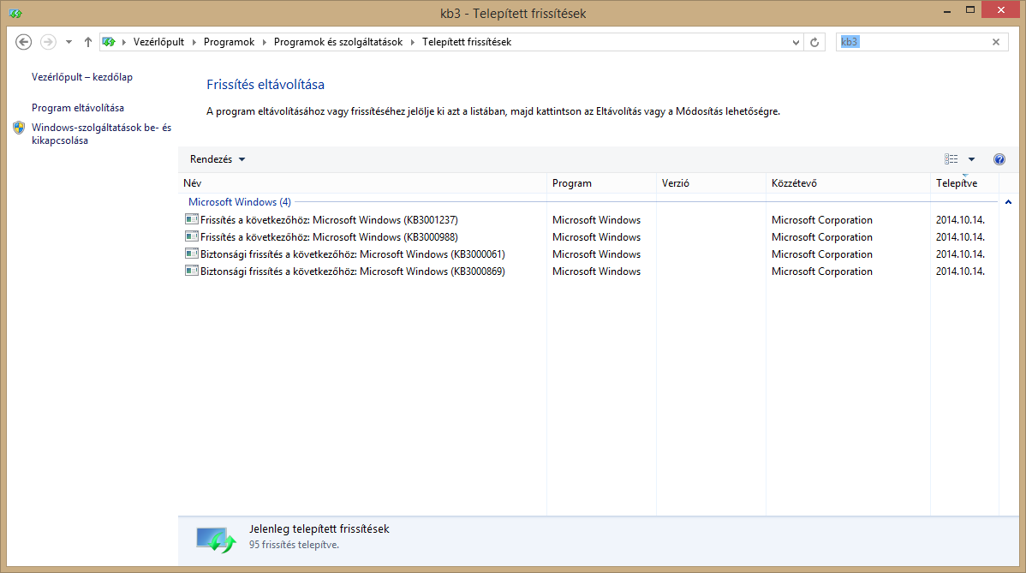Click icon of KB3000988 update

pos(191,236)
